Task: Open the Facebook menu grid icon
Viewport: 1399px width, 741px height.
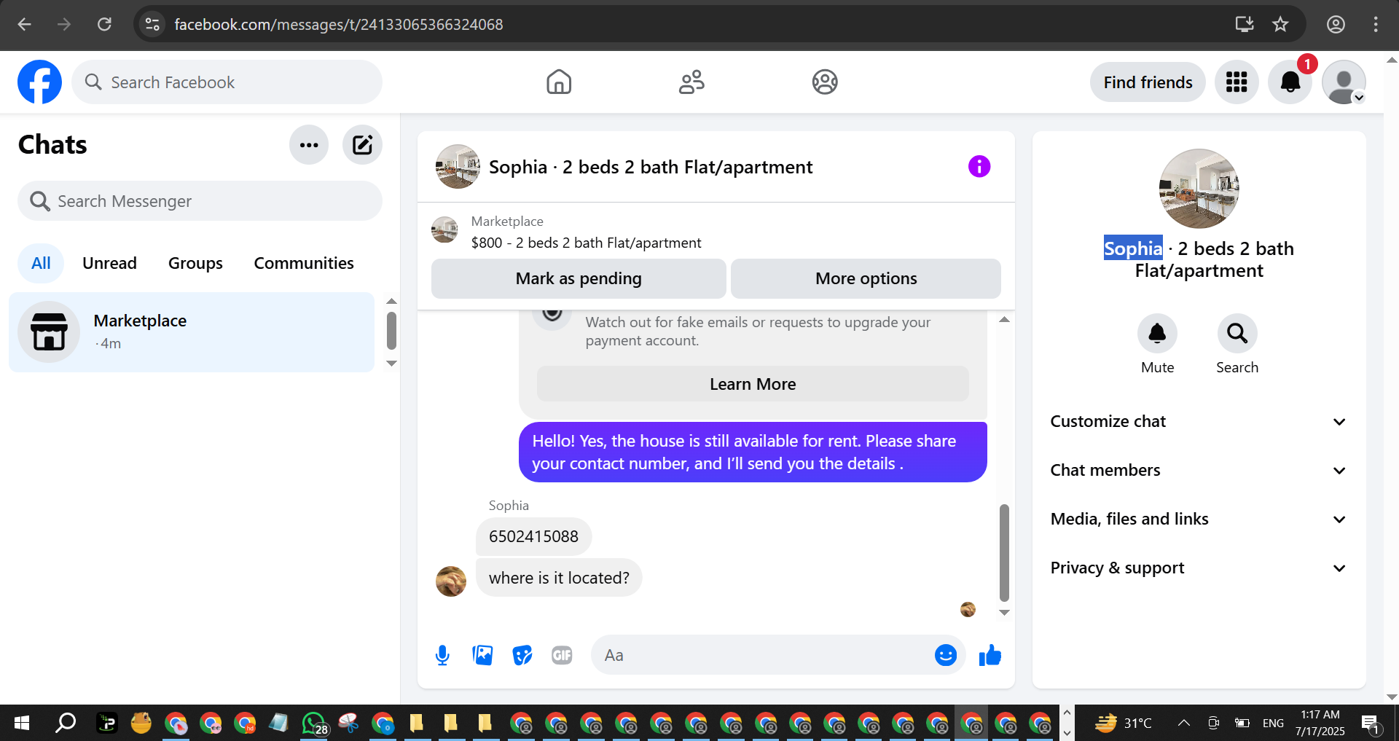Action: 1237,82
